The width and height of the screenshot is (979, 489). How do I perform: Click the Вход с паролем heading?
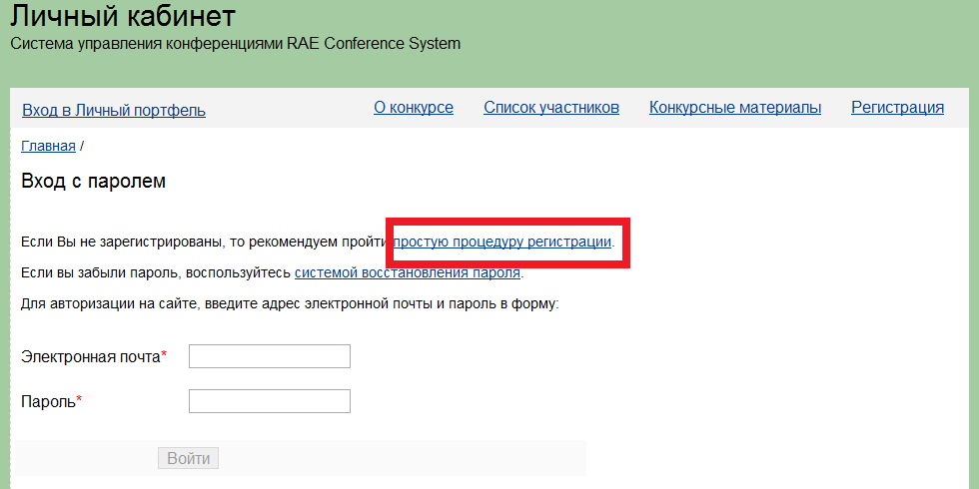click(94, 182)
